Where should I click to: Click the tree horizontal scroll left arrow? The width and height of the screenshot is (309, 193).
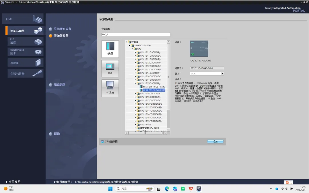coord(127,133)
